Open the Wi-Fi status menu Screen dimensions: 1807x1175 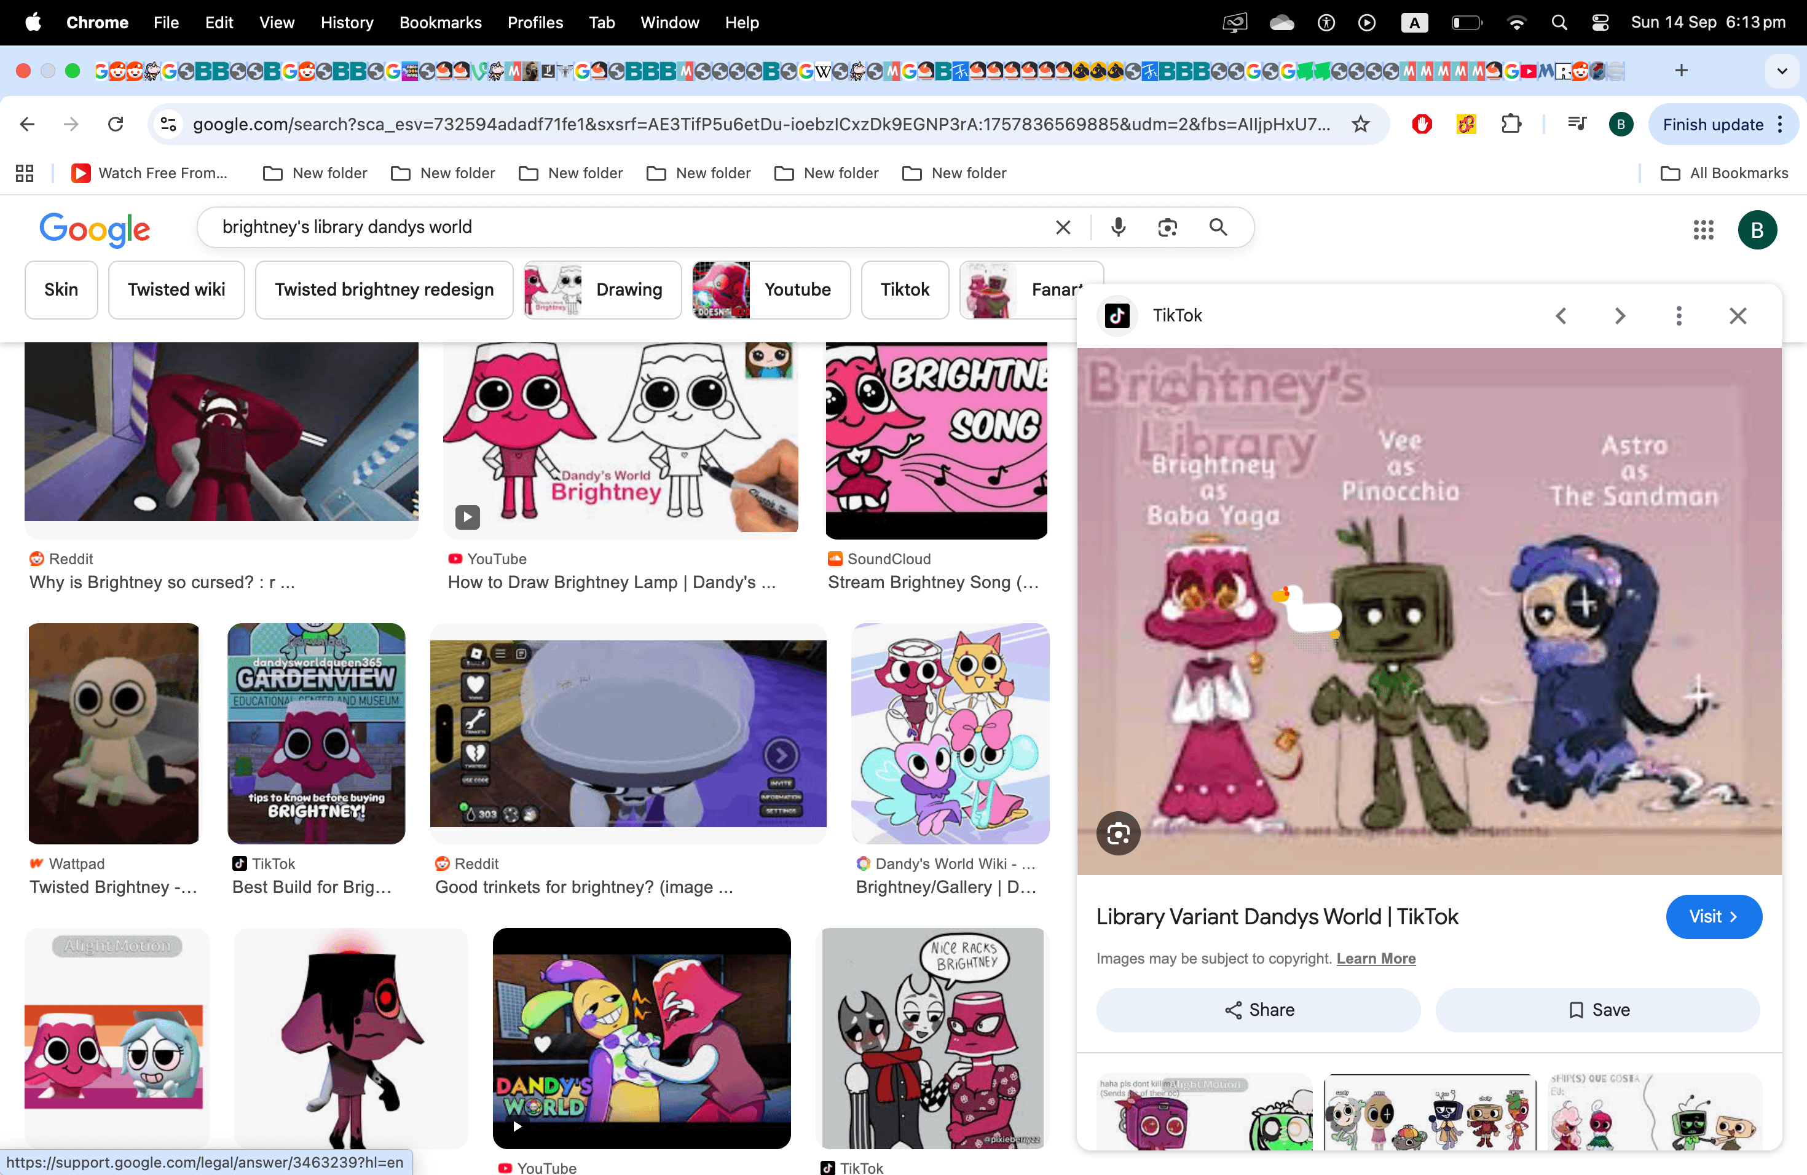(x=1516, y=22)
